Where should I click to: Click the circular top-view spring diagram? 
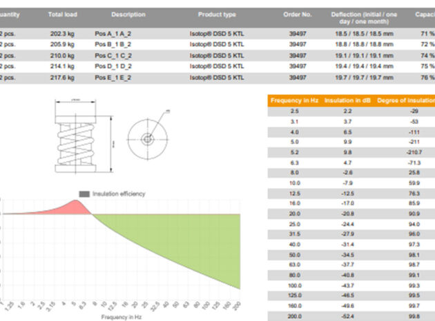146,138
